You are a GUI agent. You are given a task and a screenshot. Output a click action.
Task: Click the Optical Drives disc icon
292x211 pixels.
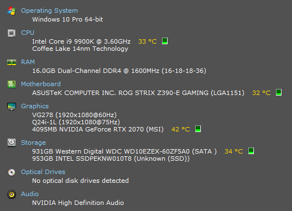coord(12,172)
